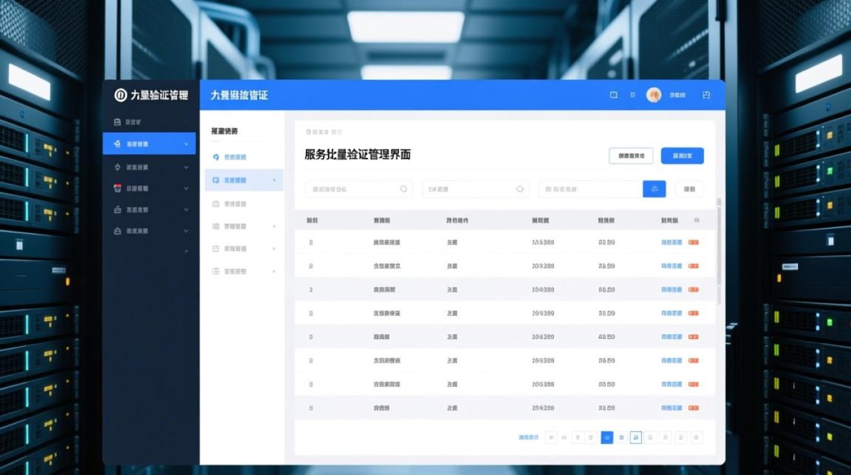Go to the currently selected blue pagination page

[607, 437]
